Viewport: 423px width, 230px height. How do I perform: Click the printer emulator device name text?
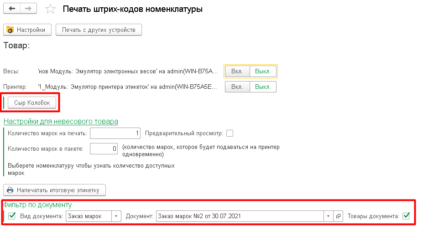[127, 87]
